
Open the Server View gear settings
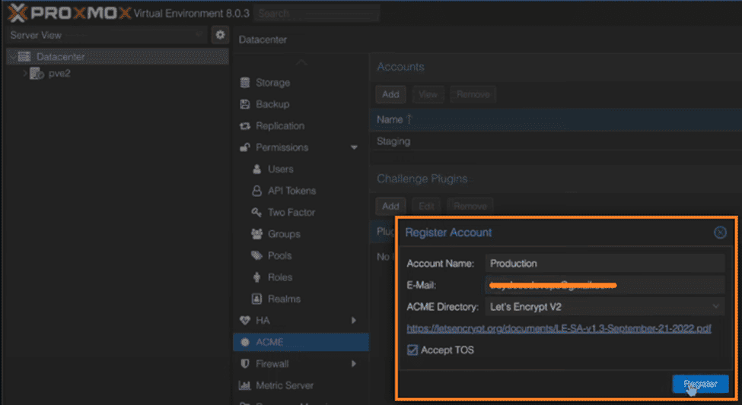click(220, 35)
